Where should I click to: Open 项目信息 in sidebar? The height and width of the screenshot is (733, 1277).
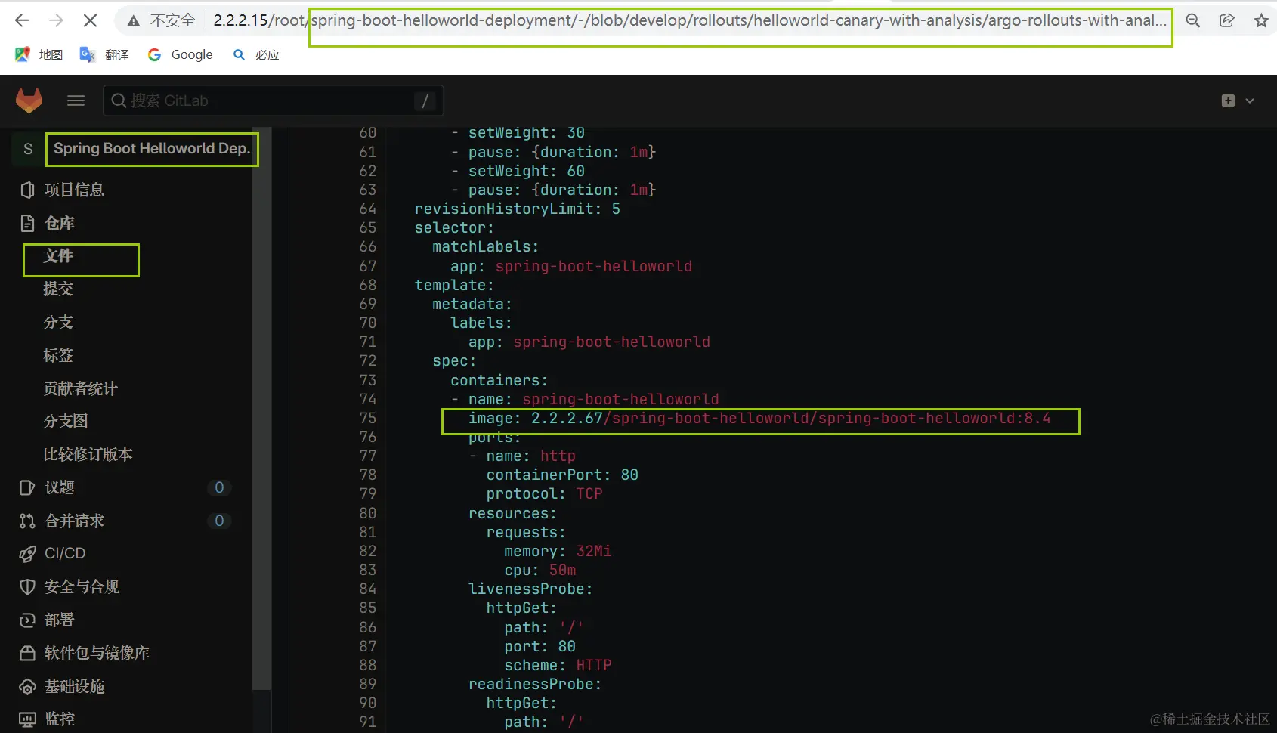[74, 190]
